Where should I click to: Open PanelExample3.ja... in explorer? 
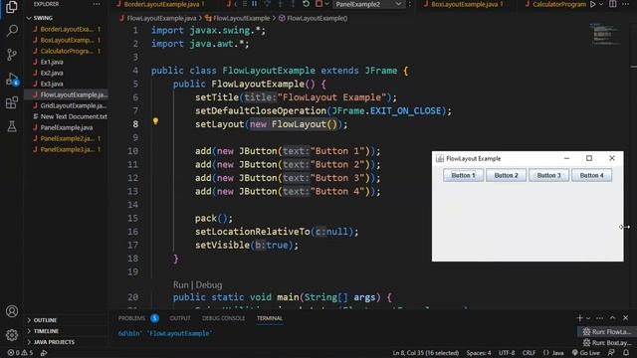pos(67,149)
